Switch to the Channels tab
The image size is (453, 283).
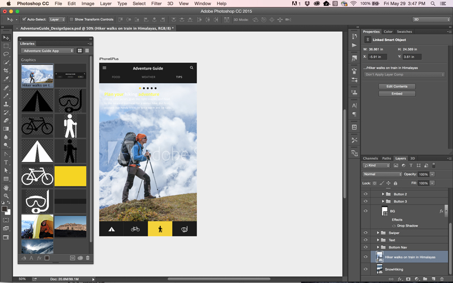click(370, 158)
